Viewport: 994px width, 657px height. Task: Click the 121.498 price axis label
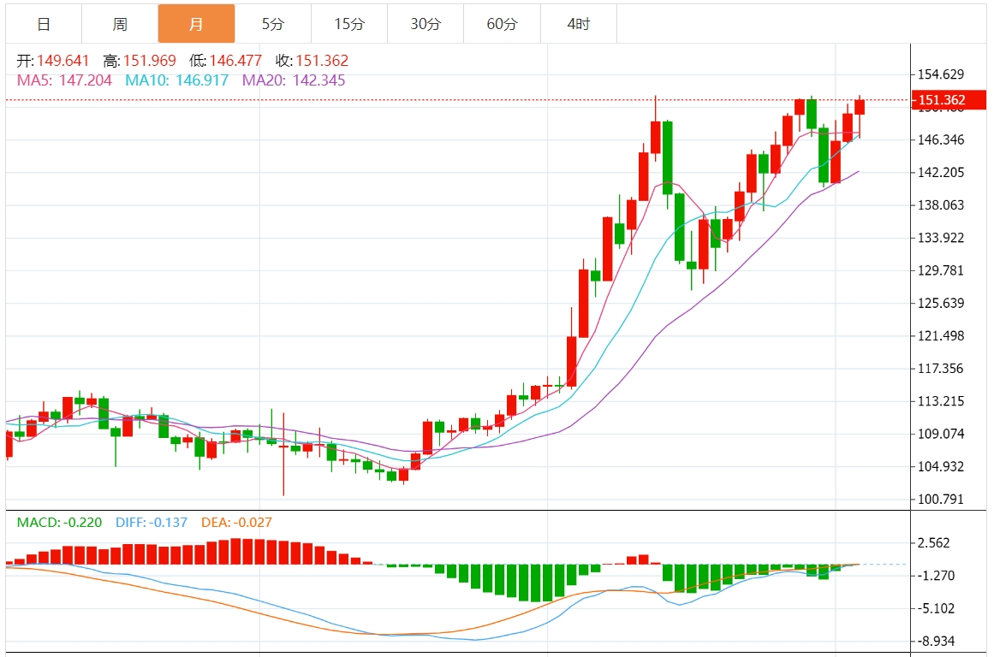[x=941, y=336]
